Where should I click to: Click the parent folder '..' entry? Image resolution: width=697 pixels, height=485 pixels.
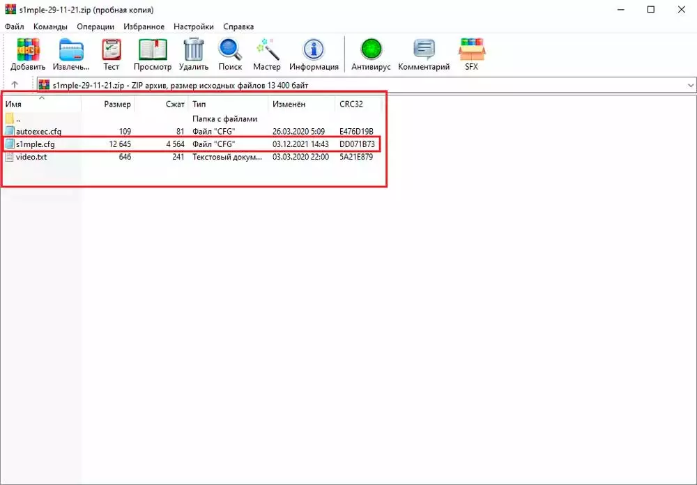tap(17, 119)
